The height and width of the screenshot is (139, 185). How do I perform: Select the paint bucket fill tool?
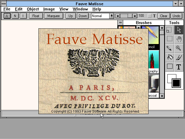tap(170, 58)
